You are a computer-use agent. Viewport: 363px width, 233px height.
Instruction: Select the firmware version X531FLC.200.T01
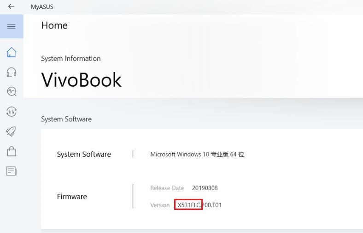click(x=199, y=205)
